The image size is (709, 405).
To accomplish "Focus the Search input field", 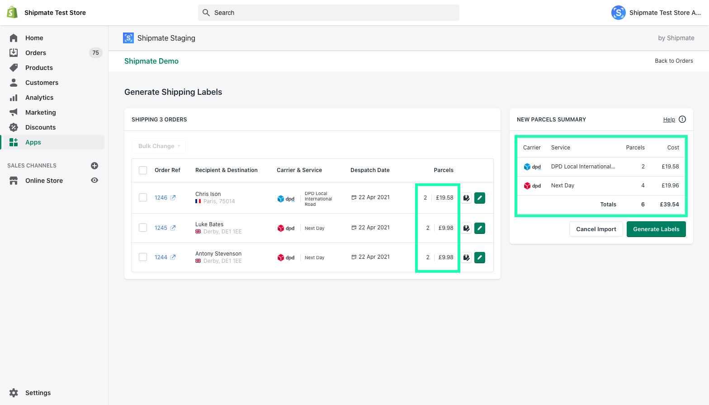I will [329, 13].
